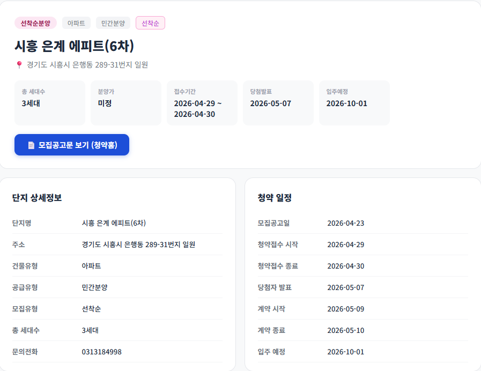The width and height of the screenshot is (481, 371).
Task: Click the 접수기간 card with April dates
Action: 202,102
